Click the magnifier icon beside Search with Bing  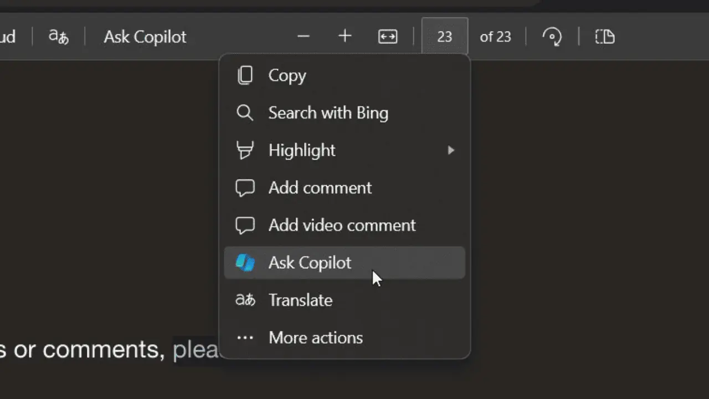point(245,113)
